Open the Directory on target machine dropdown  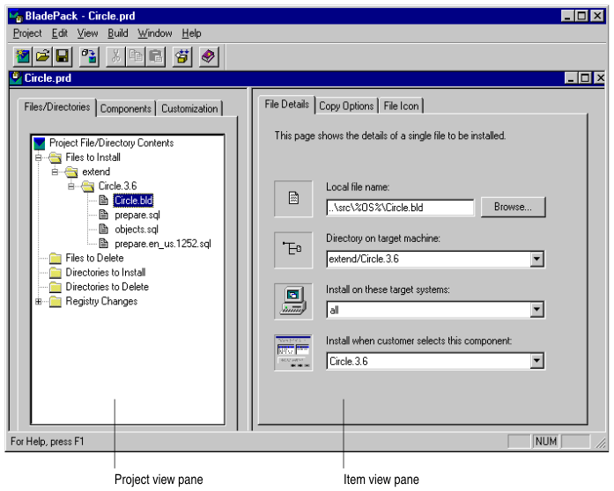click(536, 260)
